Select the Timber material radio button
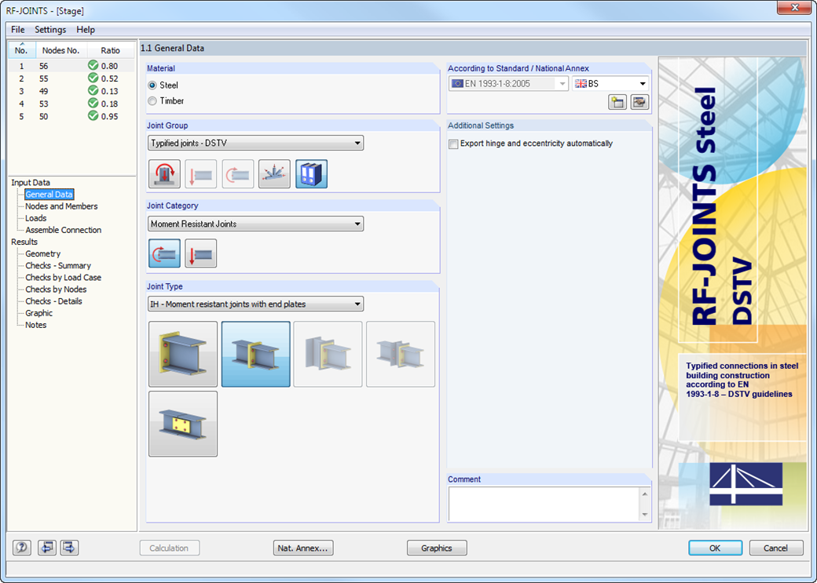 pos(153,101)
